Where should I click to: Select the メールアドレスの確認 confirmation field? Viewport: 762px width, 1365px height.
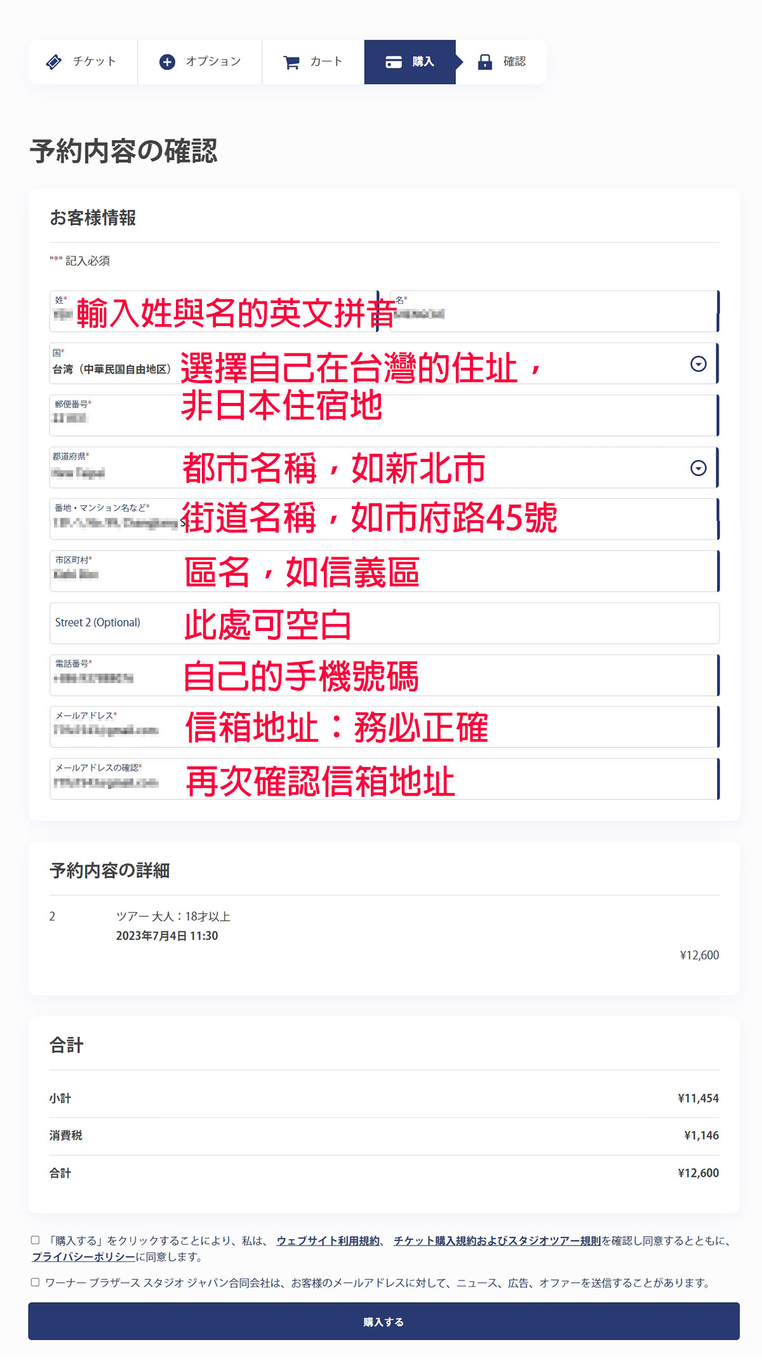384,779
